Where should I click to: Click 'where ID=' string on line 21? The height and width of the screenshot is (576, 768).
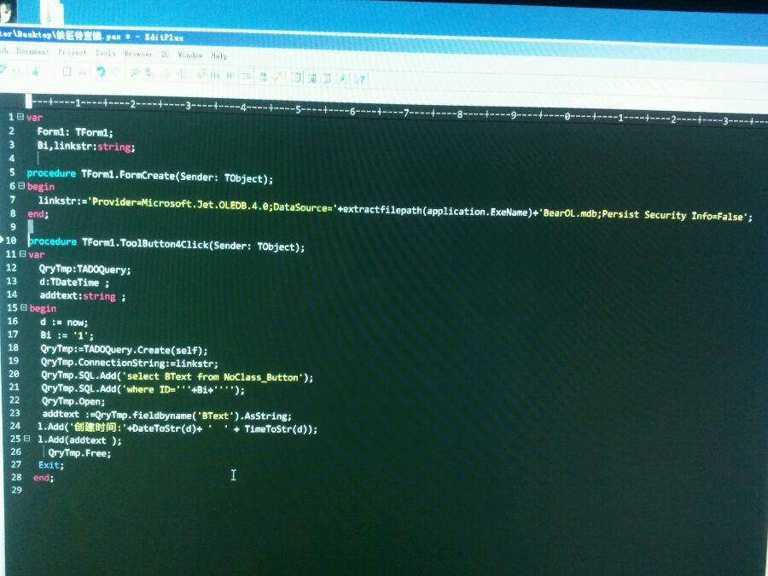coord(150,389)
